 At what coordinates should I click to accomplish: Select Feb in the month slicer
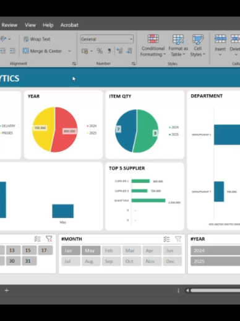click(x=111, y=250)
